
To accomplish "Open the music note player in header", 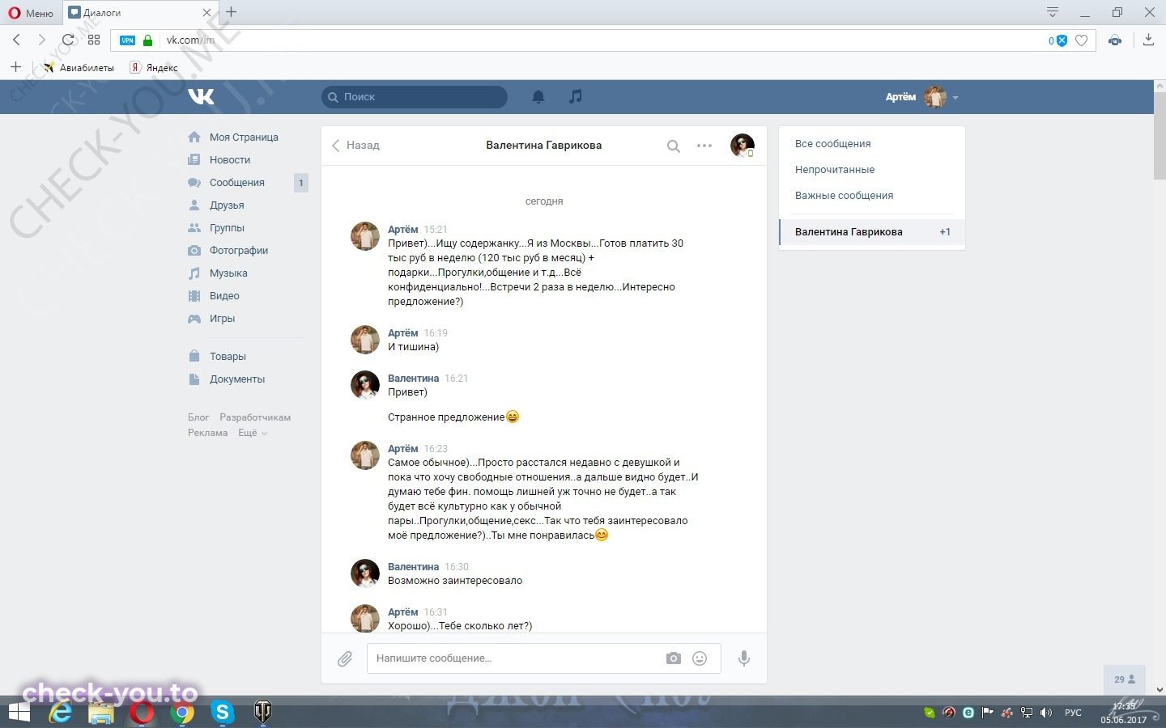I will (x=576, y=96).
